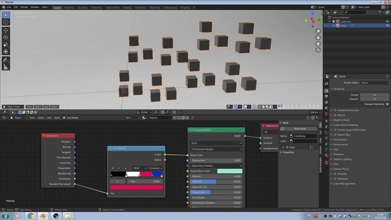
Task: Enable the Bloom checkbox
Action: coord(335,115)
